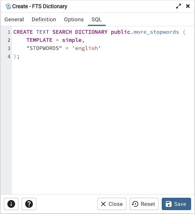
Task: Click the FTS Dictionary book icon in title
Action: pyautogui.click(x=8, y=6)
